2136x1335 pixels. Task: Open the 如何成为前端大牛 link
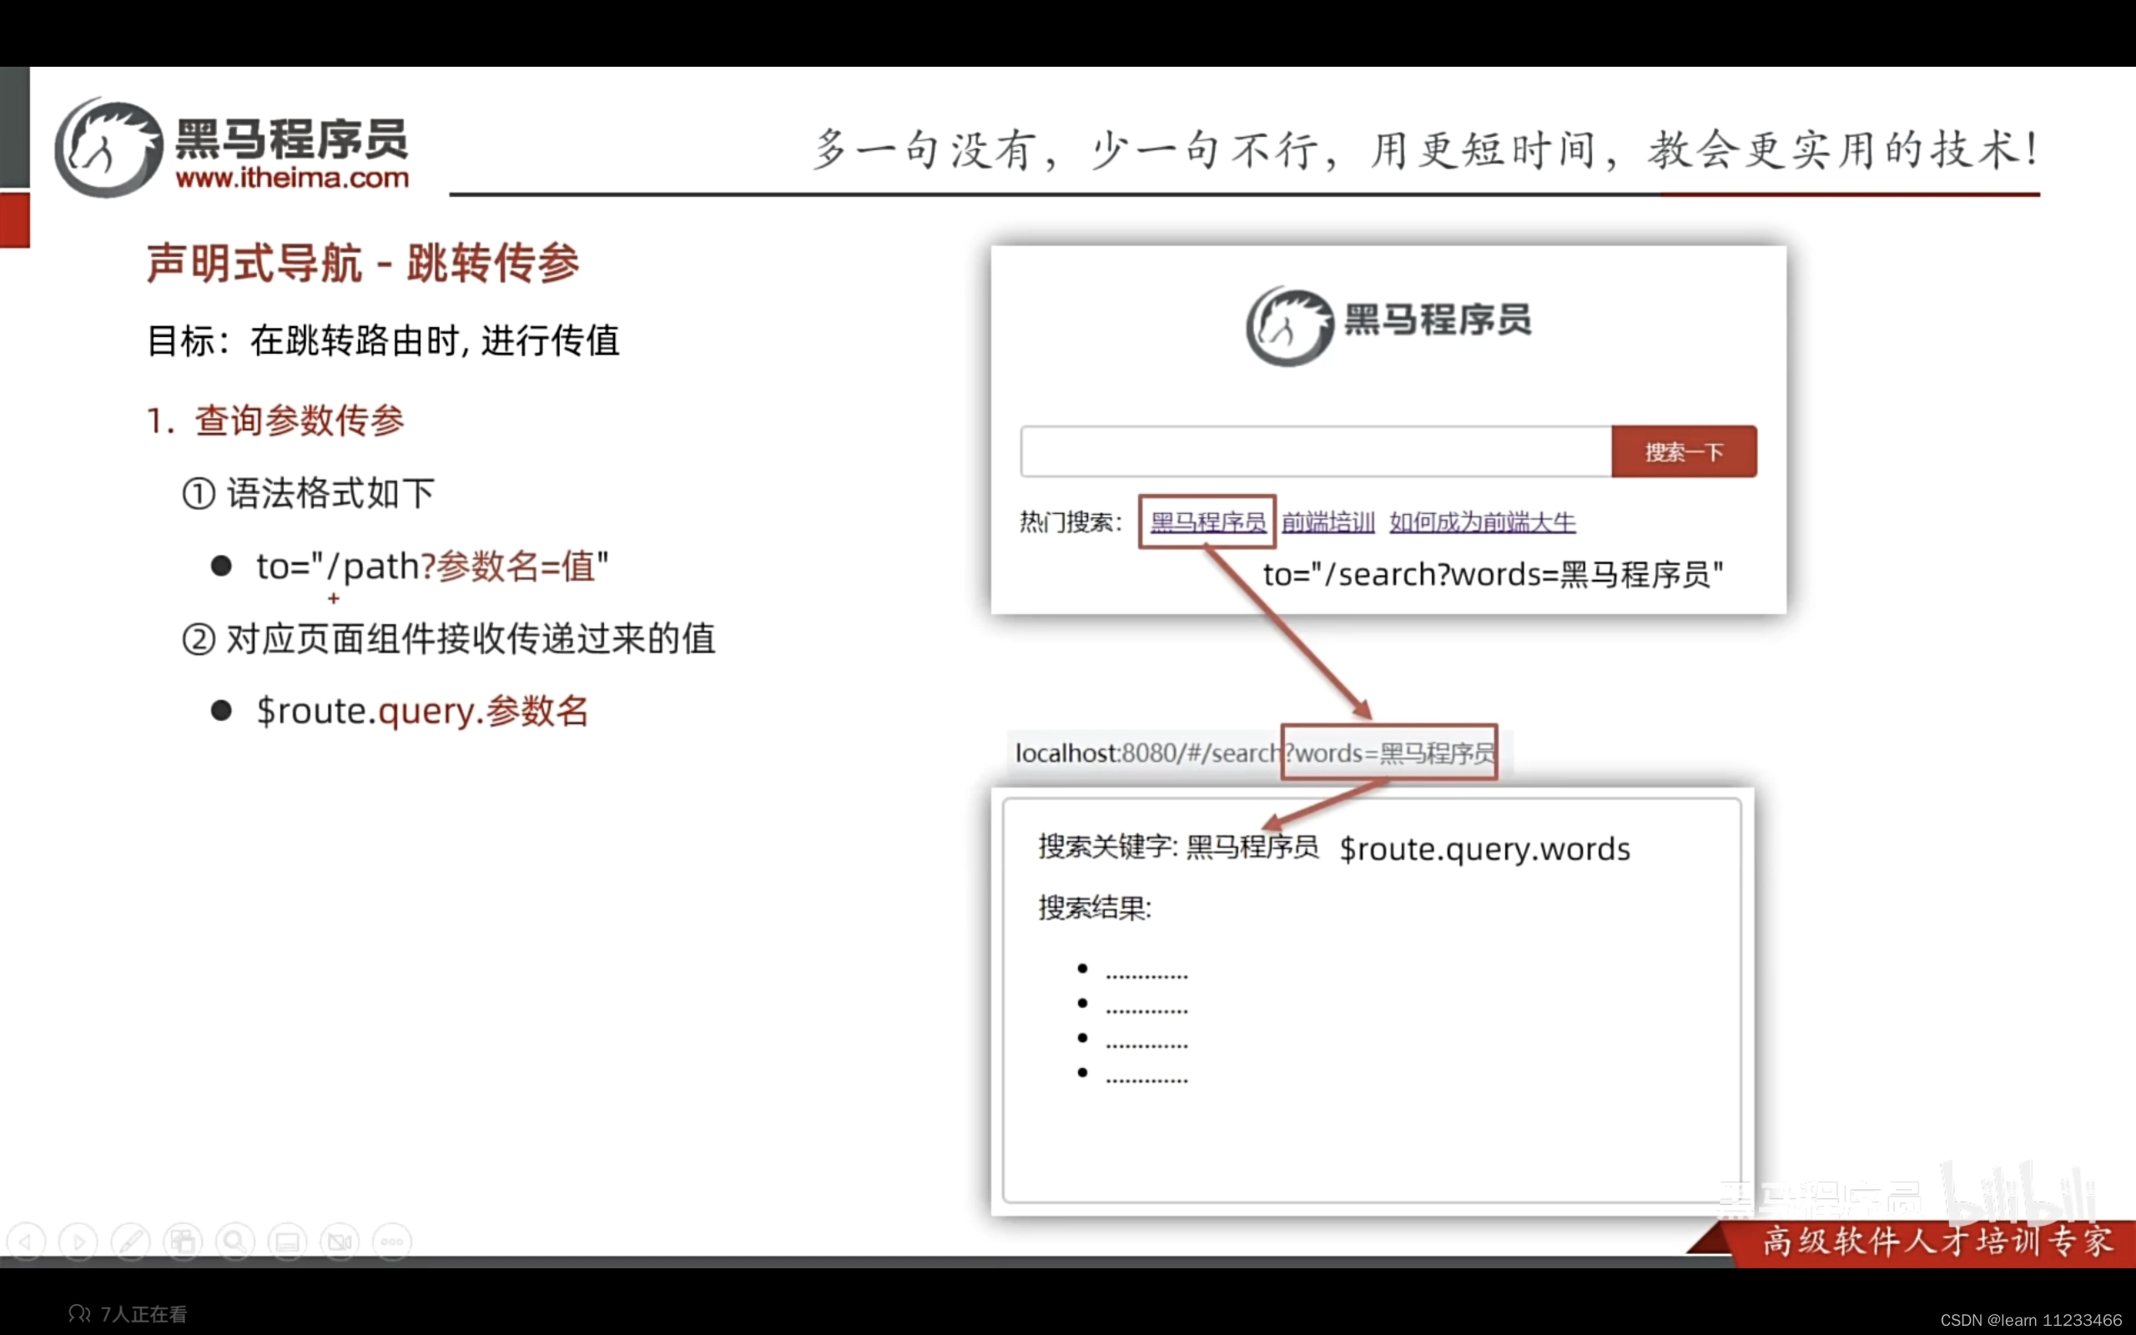pyautogui.click(x=1482, y=521)
